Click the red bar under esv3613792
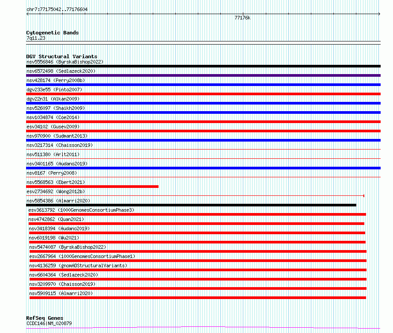 pyautogui.click(x=197, y=214)
